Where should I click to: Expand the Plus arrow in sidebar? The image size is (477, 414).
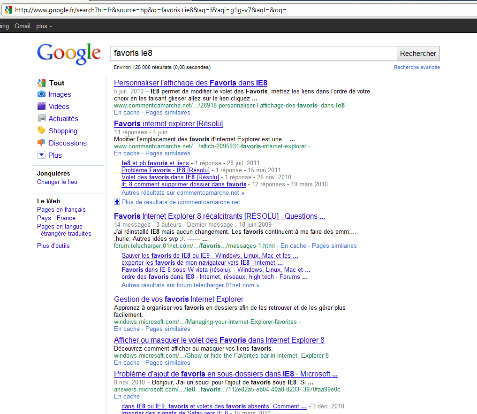point(41,155)
